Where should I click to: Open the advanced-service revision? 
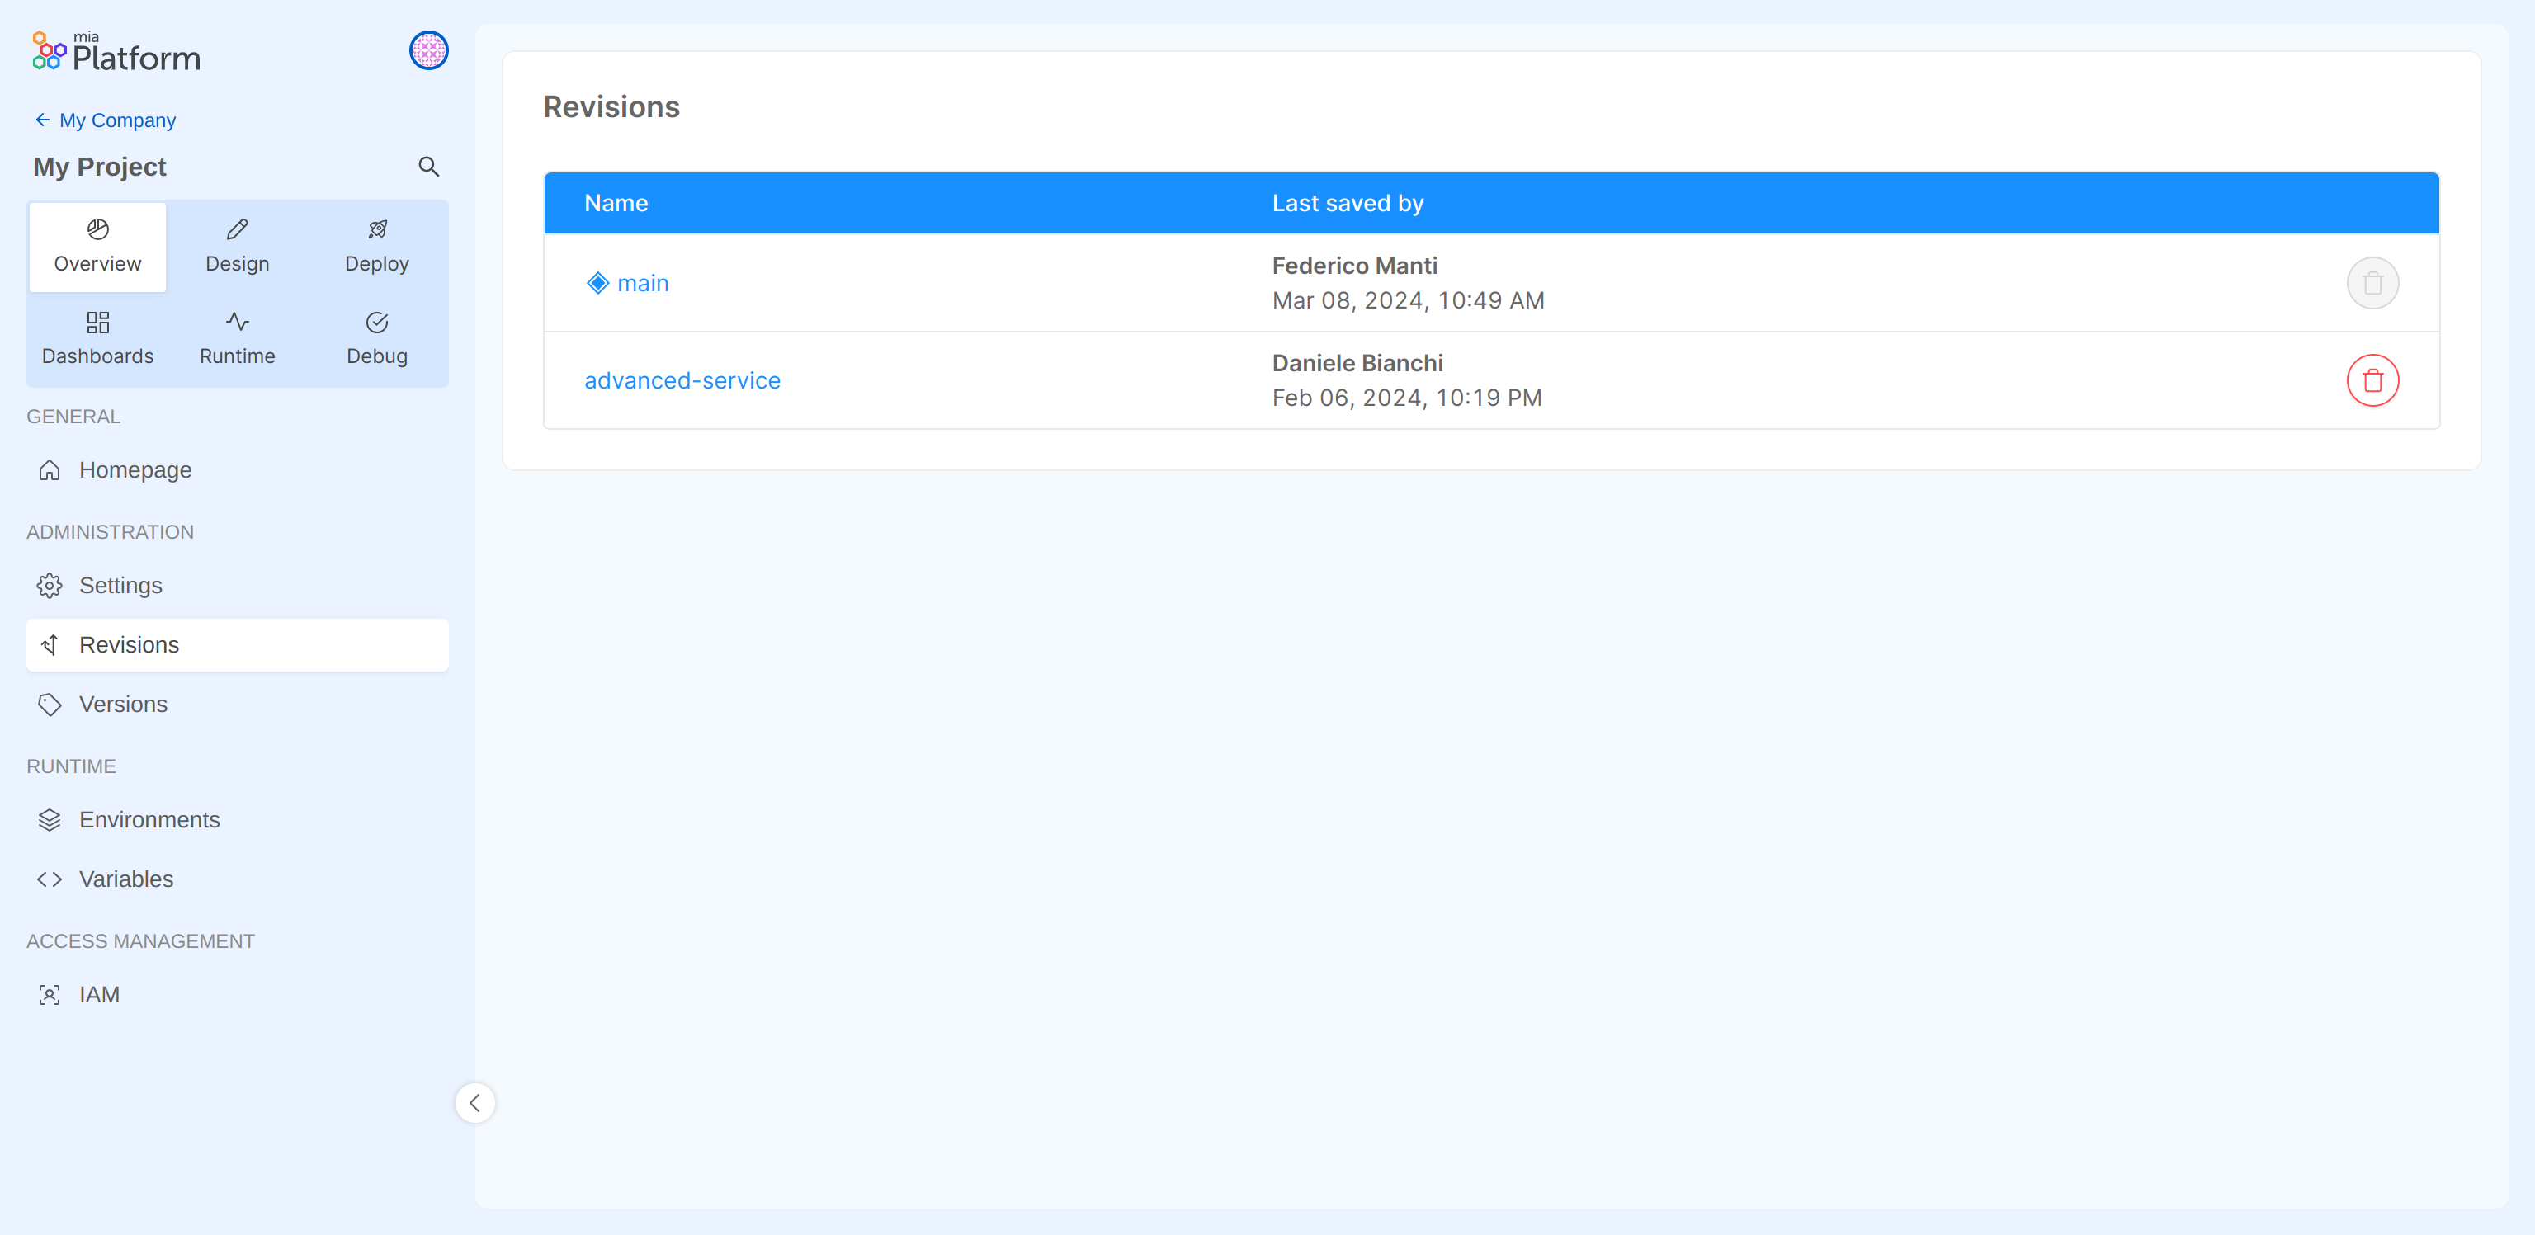pos(682,379)
